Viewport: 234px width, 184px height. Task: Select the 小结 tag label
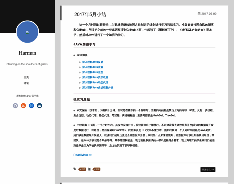point(83,169)
